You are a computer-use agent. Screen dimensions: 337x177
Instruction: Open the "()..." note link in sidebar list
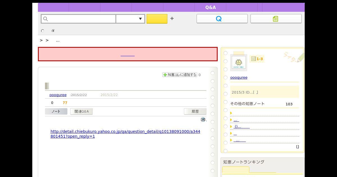(x=242, y=127)
